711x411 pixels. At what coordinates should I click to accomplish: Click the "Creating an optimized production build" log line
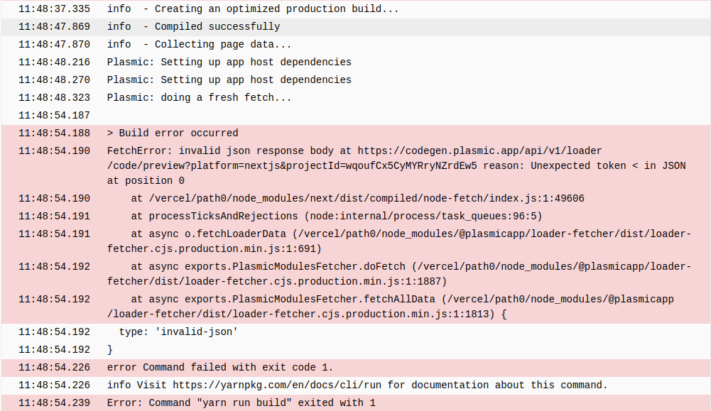point(252,9)
